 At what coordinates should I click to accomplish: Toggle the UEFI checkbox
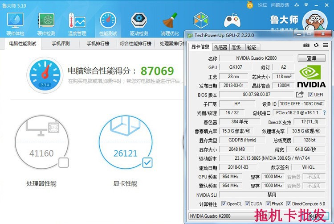click(310, 95)
